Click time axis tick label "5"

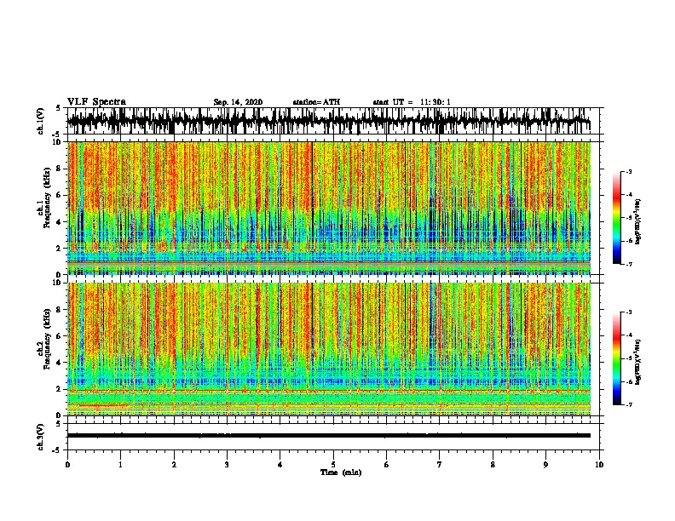[x=333, y=465]
